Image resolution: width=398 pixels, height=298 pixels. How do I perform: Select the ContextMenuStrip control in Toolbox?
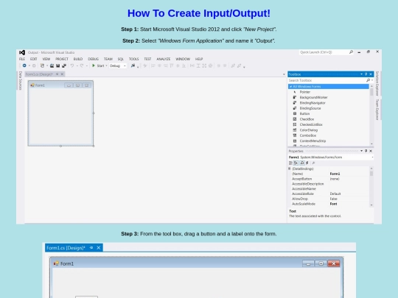[329, 141]
